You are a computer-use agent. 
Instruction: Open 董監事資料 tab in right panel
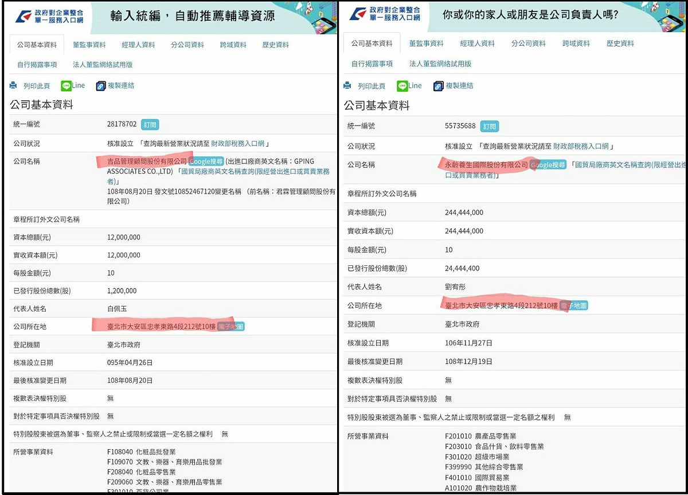(426, 44)
